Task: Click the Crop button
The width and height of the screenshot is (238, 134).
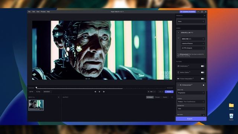Action: coord(38,92)
